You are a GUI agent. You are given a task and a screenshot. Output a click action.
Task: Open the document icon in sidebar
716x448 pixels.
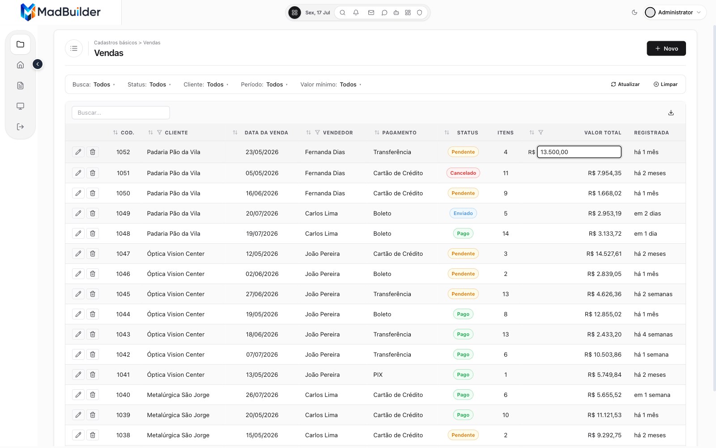(20, 86)
